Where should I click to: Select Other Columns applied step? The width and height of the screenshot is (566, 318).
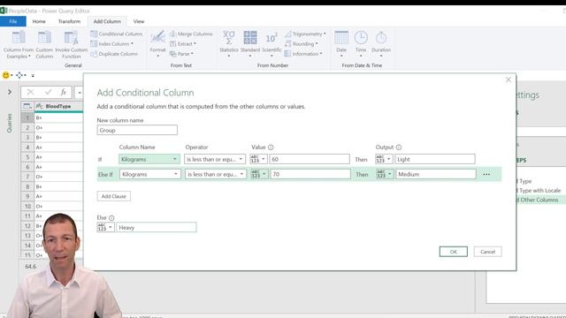[539, 200]
